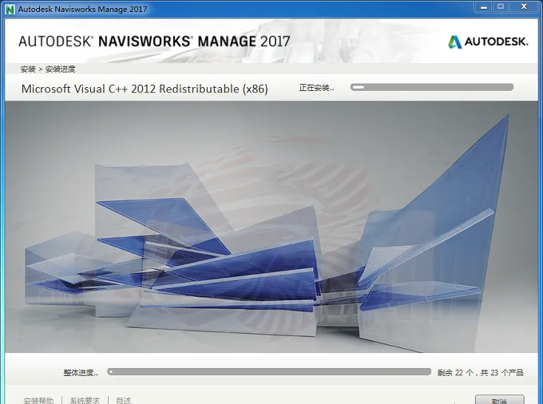
Task: Click the Autodesk Navisworks Manage 2017 window title
Action: (x=82, y=10)
